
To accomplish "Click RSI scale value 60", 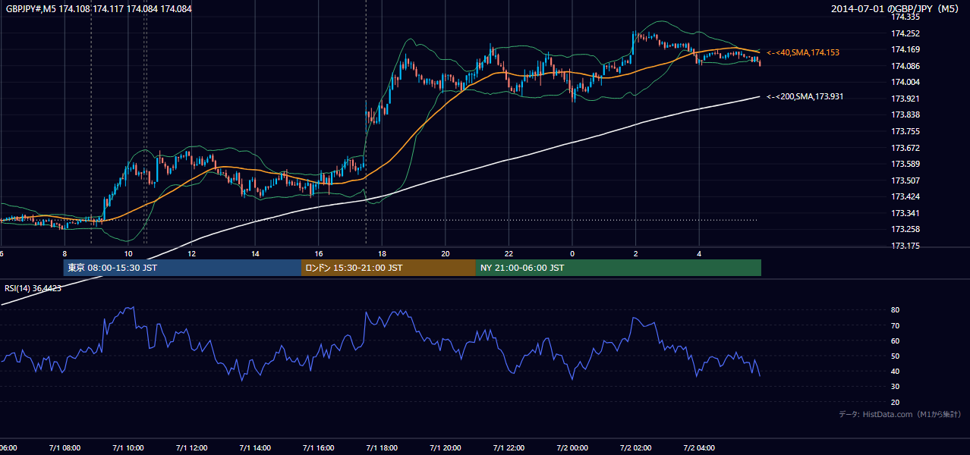I will click(x=896, y=340).
